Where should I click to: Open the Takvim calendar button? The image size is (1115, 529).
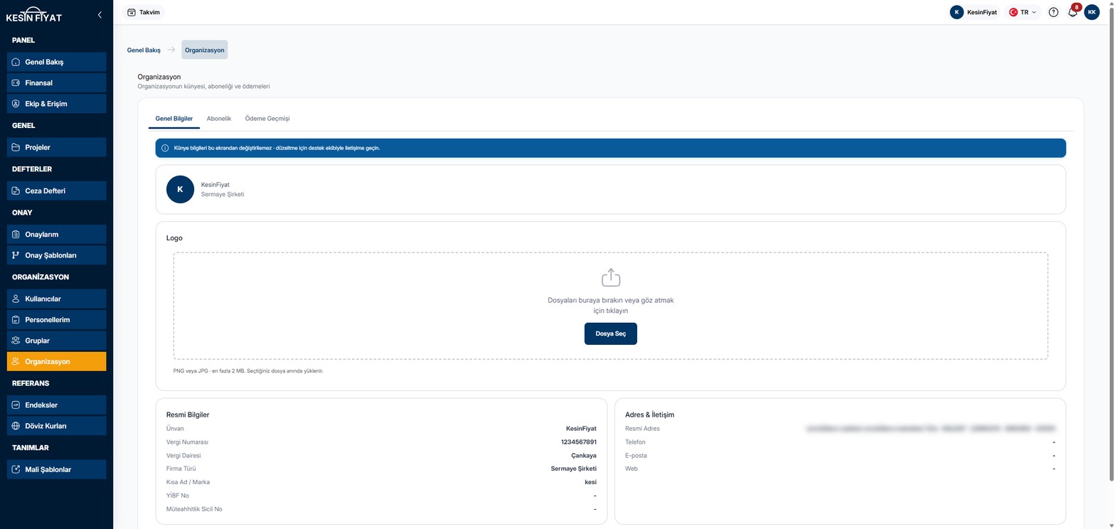pyautogui.click(x=143, y=12)
